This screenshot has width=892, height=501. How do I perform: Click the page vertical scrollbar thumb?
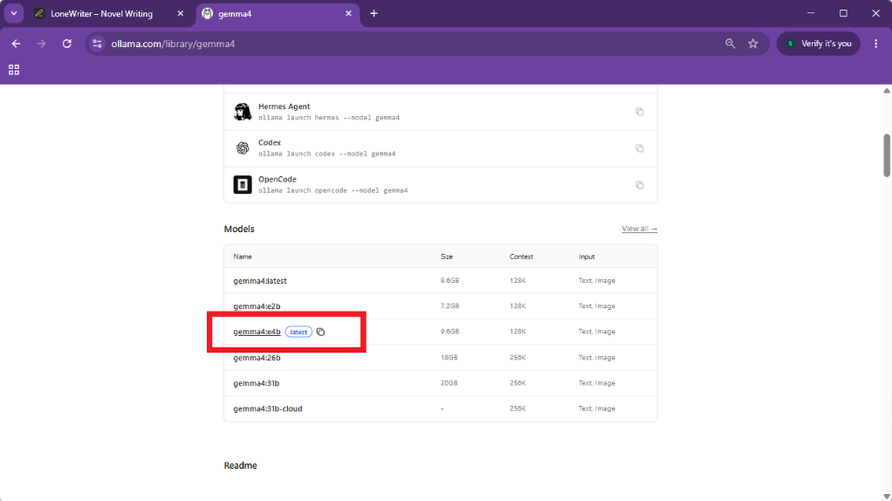(886, 155)
